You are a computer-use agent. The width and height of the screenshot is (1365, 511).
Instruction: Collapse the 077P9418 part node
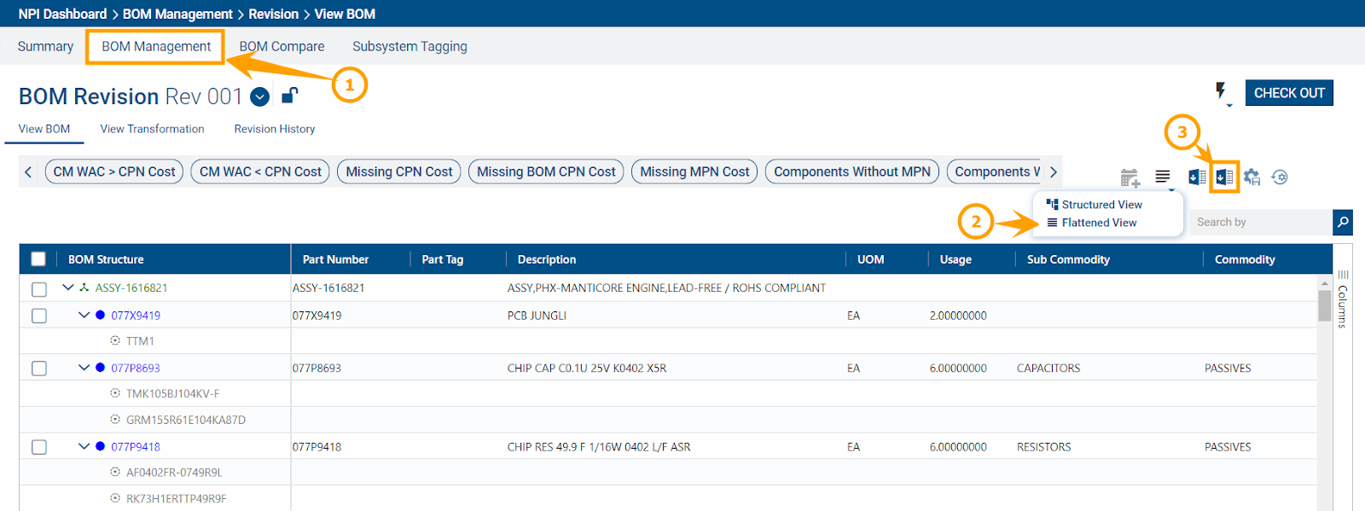(x=84, y=446)
